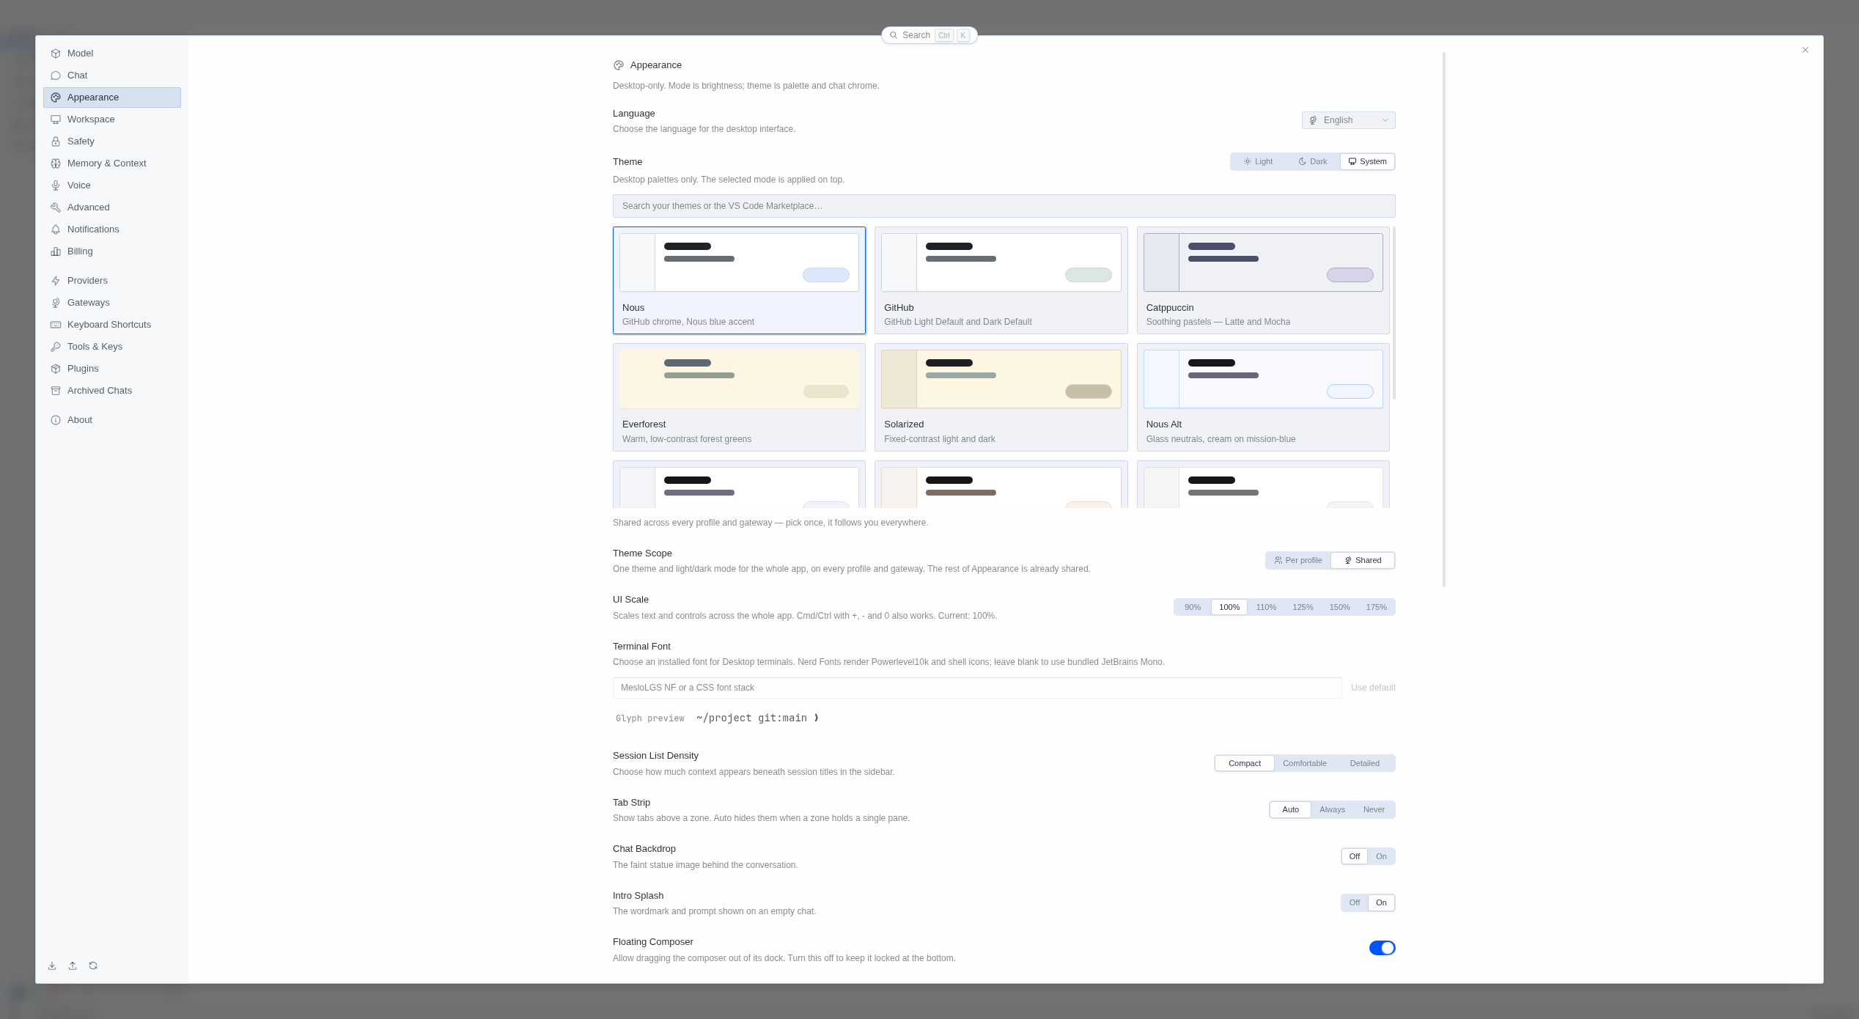Pick the Everforest theme card
The height and width of the screenshot is (1019, 1859).
coord(739,397)
